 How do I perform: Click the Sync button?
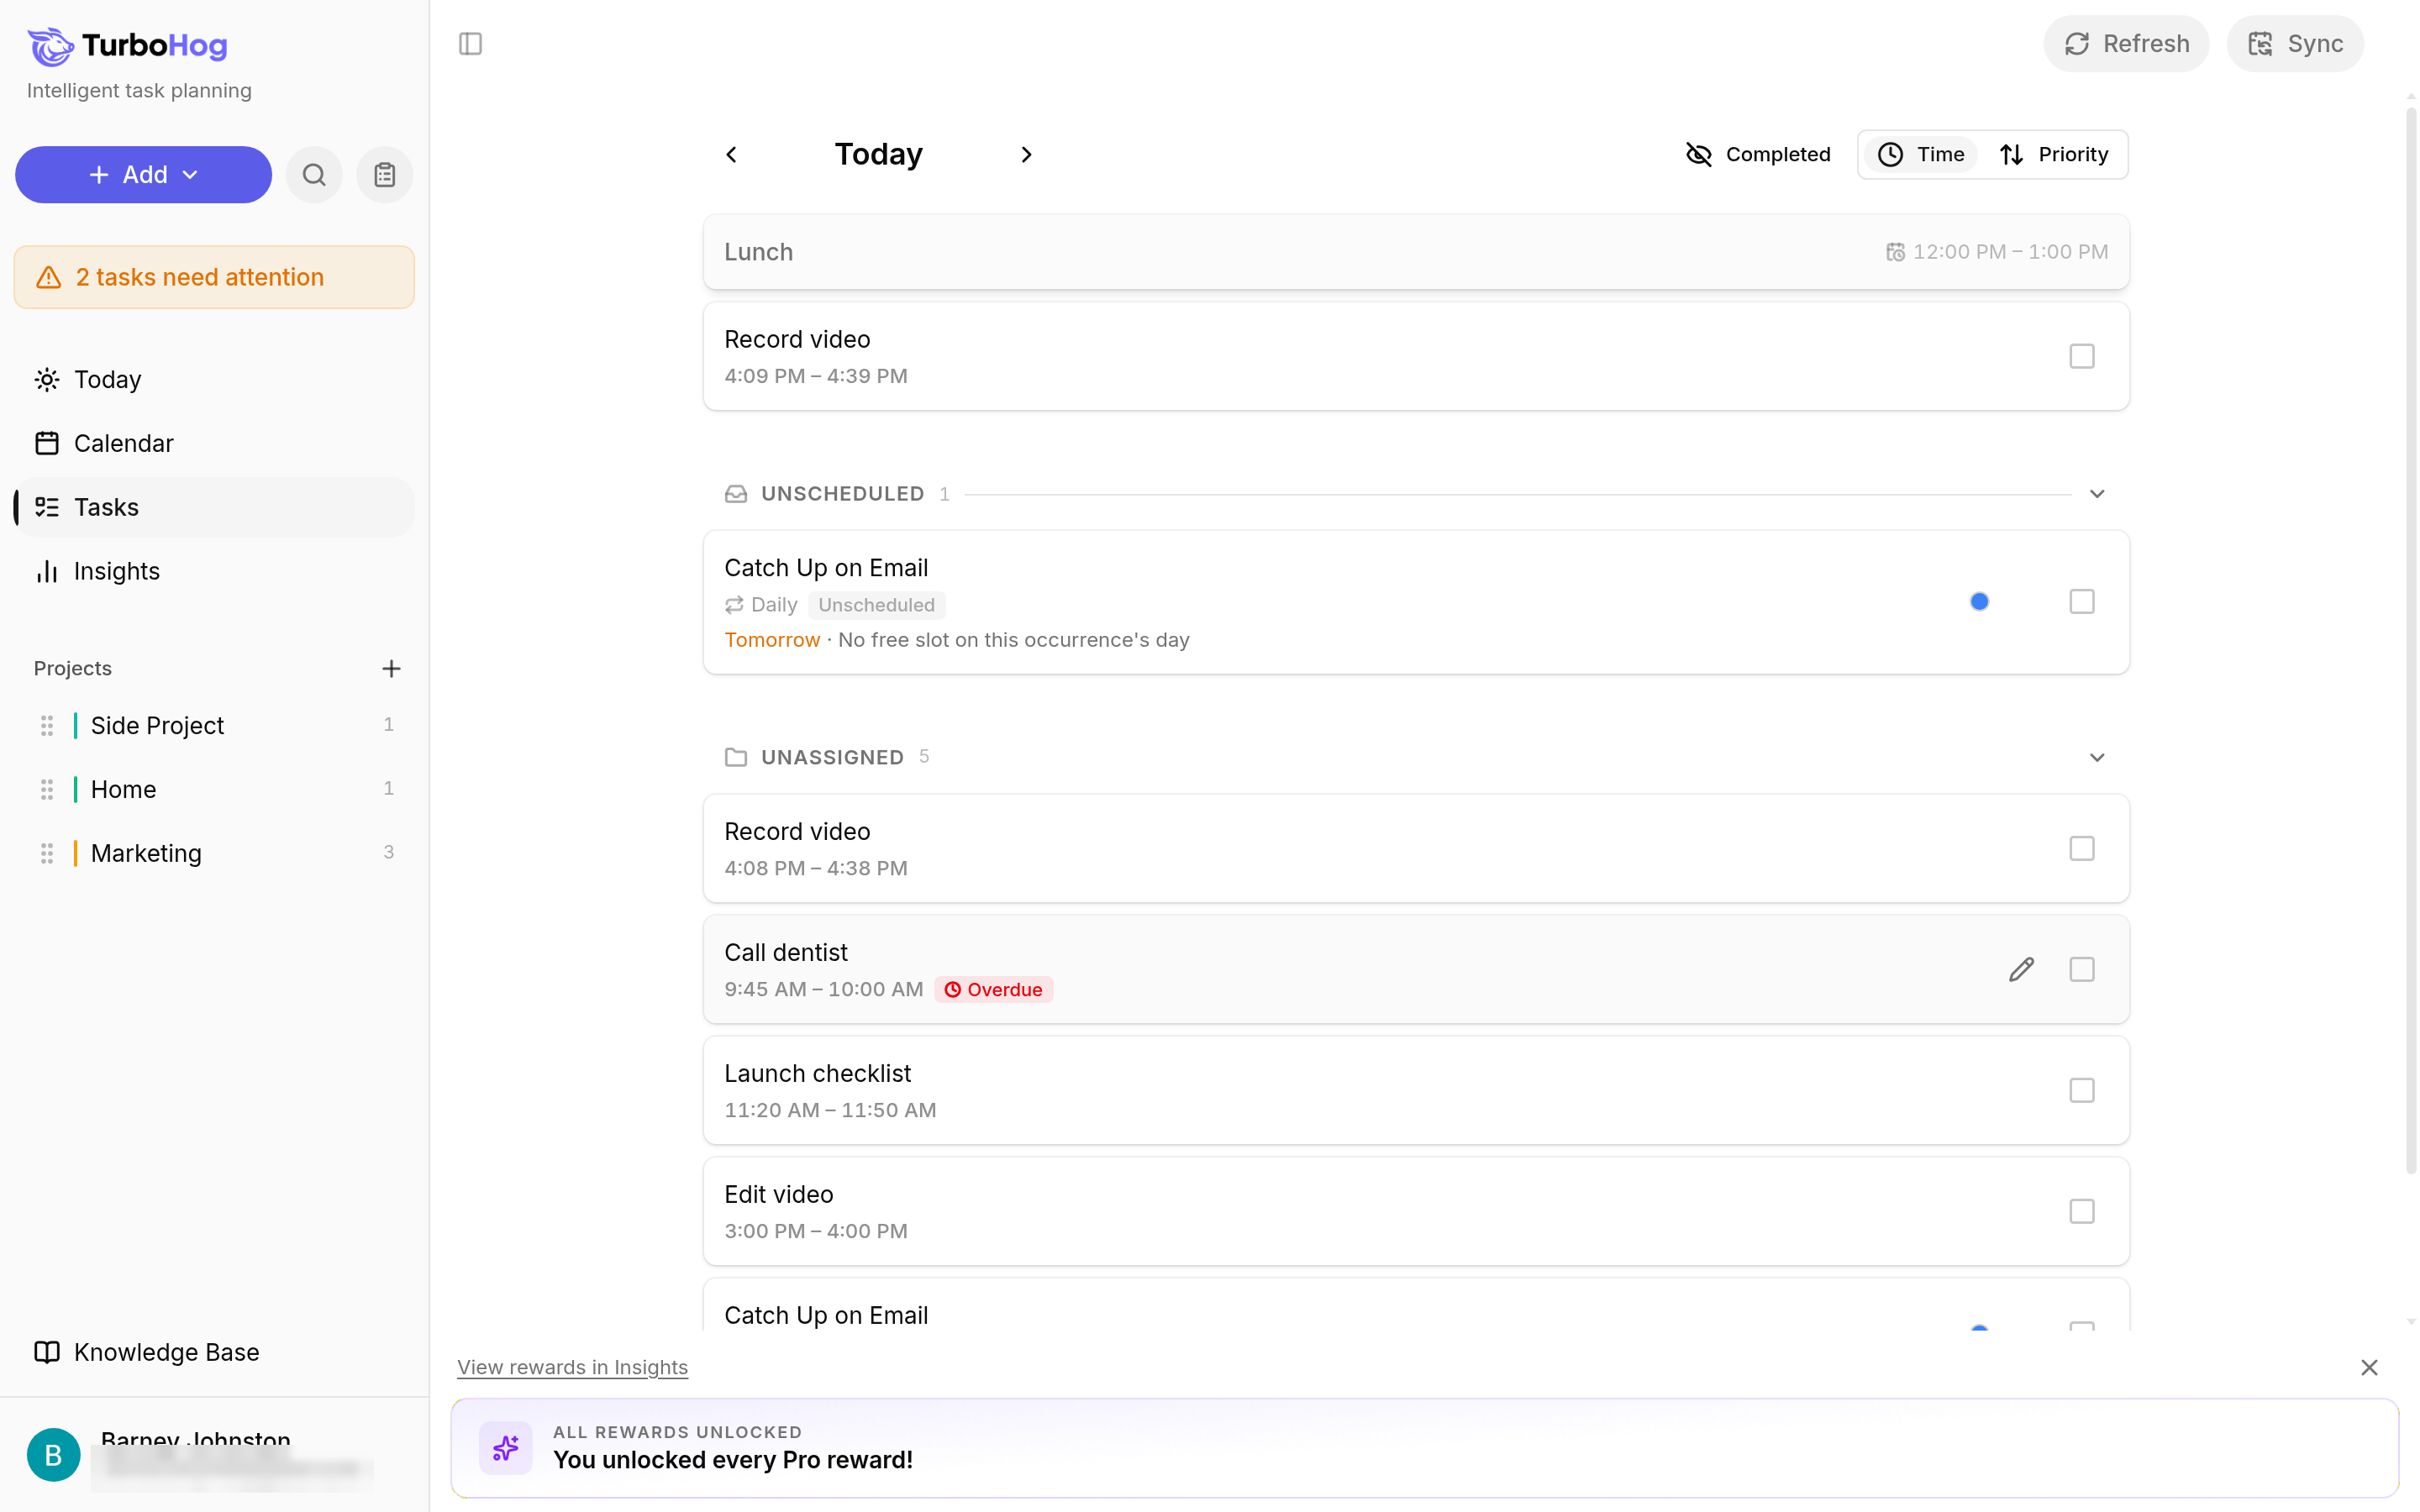(2295, 44)
